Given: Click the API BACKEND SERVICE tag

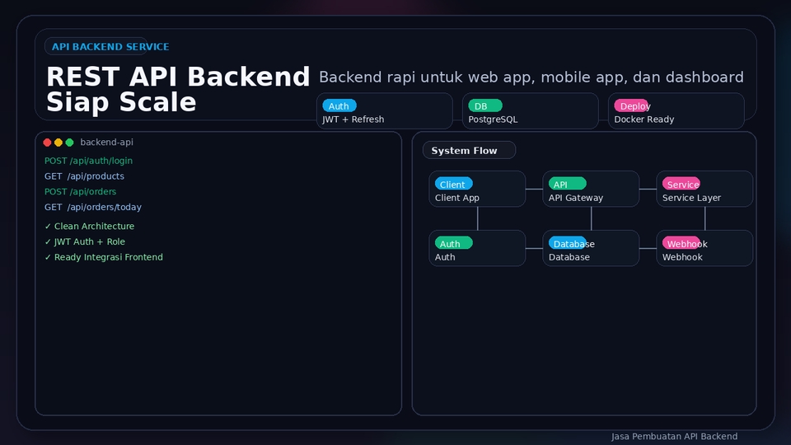Looking at the screenshot, I should pyautogui.click(x=110, y=47).
